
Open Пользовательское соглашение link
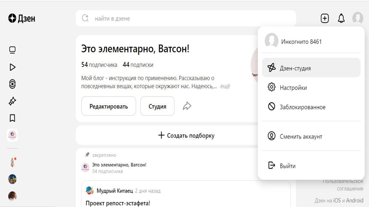343,185
